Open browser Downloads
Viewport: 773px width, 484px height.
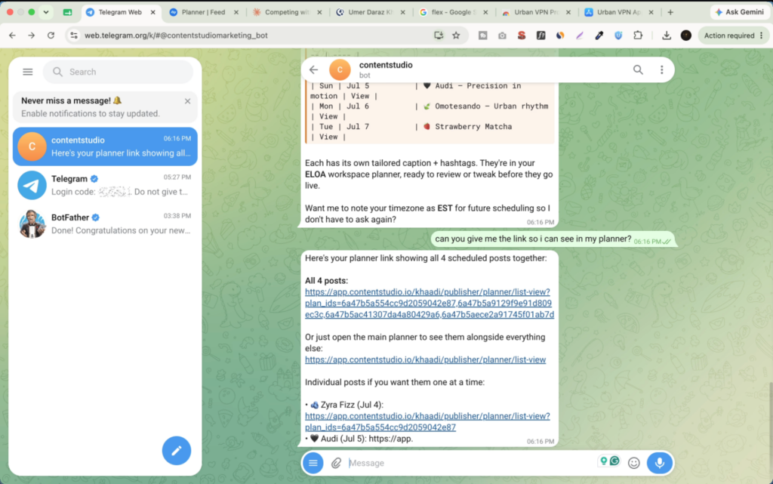666,35
